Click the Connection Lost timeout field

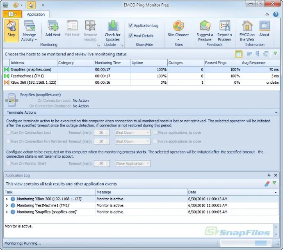point(102,133)
